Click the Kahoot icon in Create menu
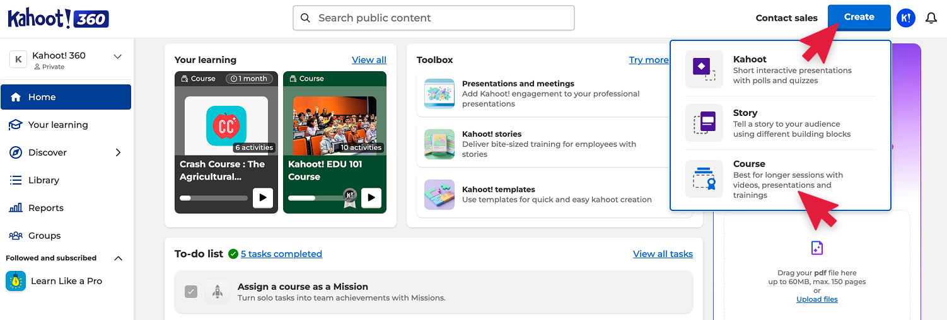This screenshot has width=947, height=320. [704, 69]
